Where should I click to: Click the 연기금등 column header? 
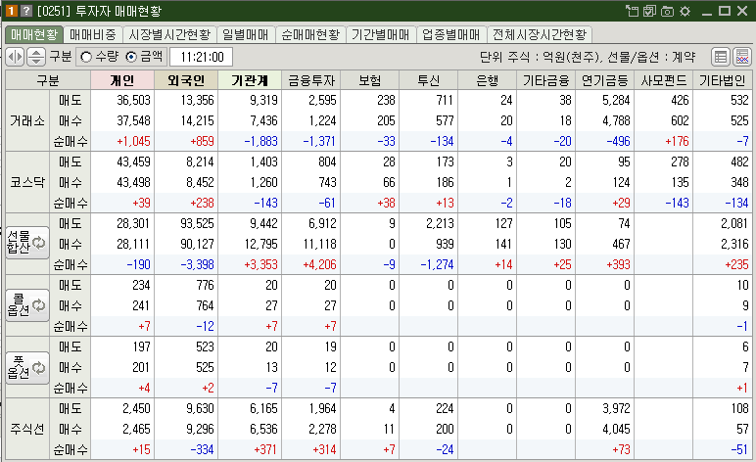click(x=605, y=80)
